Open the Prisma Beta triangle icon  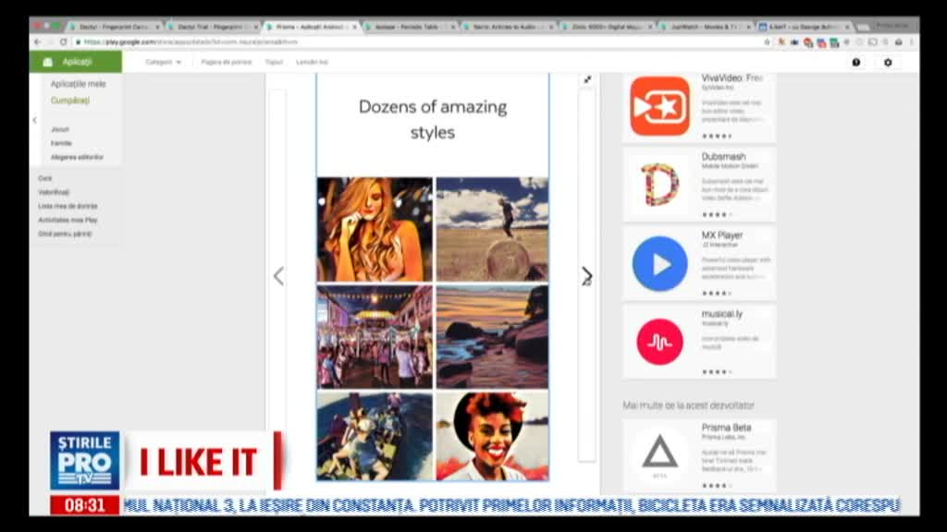point(658,453)
